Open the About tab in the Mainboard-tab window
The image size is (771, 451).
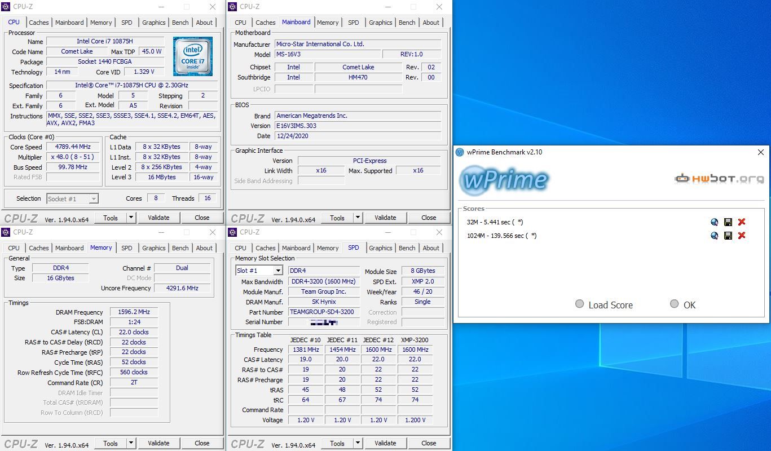click(431, 23)
